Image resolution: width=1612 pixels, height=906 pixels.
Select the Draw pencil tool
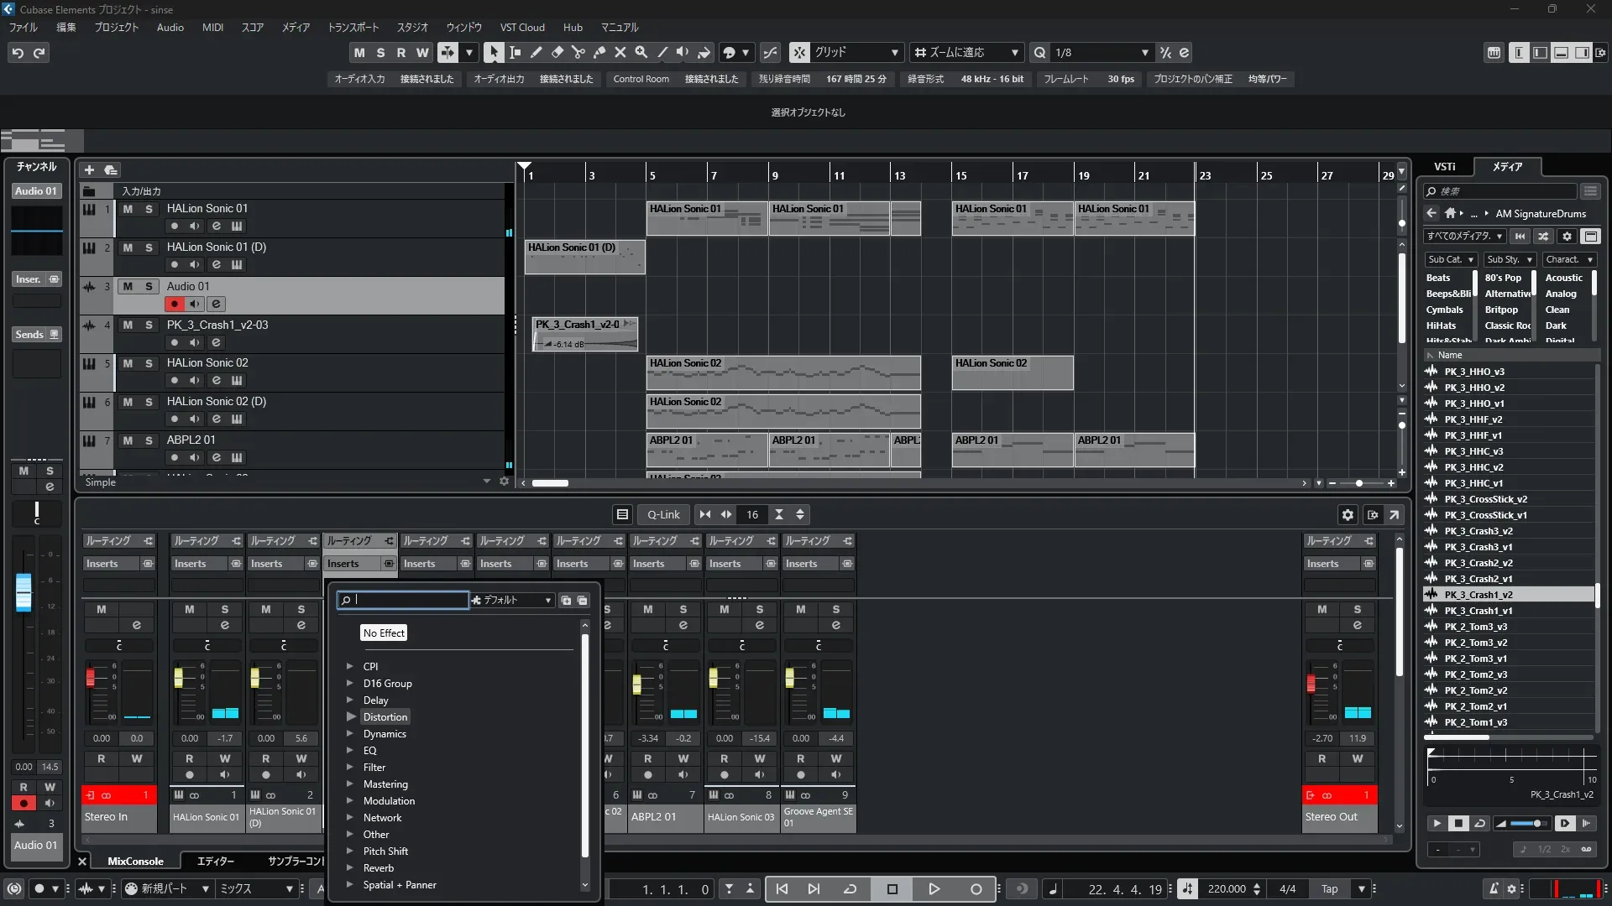coord(536,52)
